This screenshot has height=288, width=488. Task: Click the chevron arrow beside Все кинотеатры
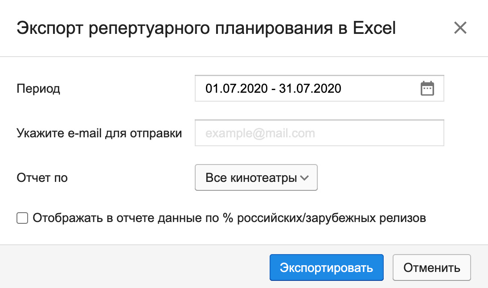304,178
